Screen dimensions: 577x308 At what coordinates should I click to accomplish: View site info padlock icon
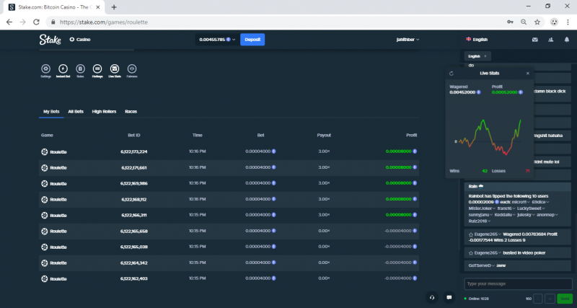pos(53,22)
